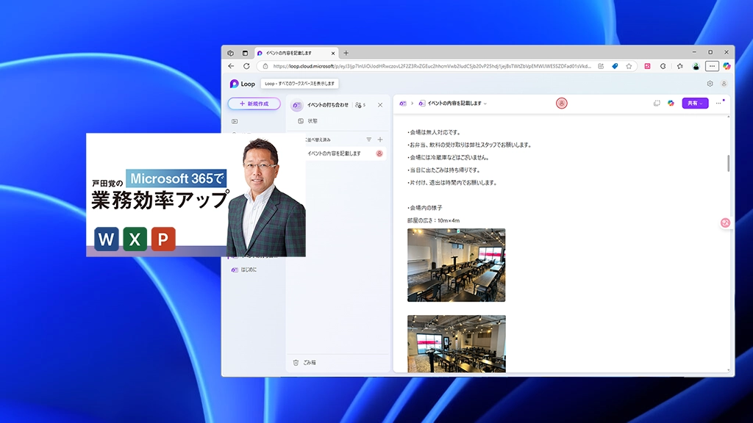The height and width of the screenshot is (423, 753).
Task: Click floating pink assistant icon at right edge
Action: tap(725, 223)
